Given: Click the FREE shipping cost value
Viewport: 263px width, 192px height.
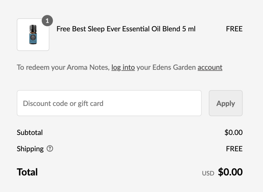Looking at the screenshot, I should pyautogui.click(x=234, y=149).
